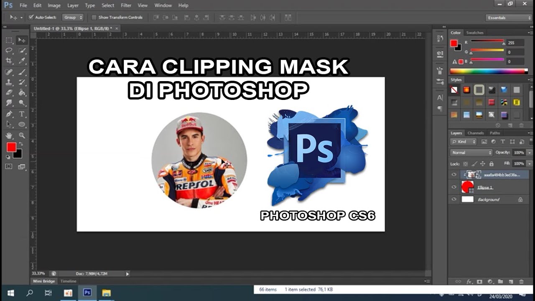This screenshot has width=535, height=301.
Task: Click create new layer icon in Layers panel
Action: (x=510, y=282)
